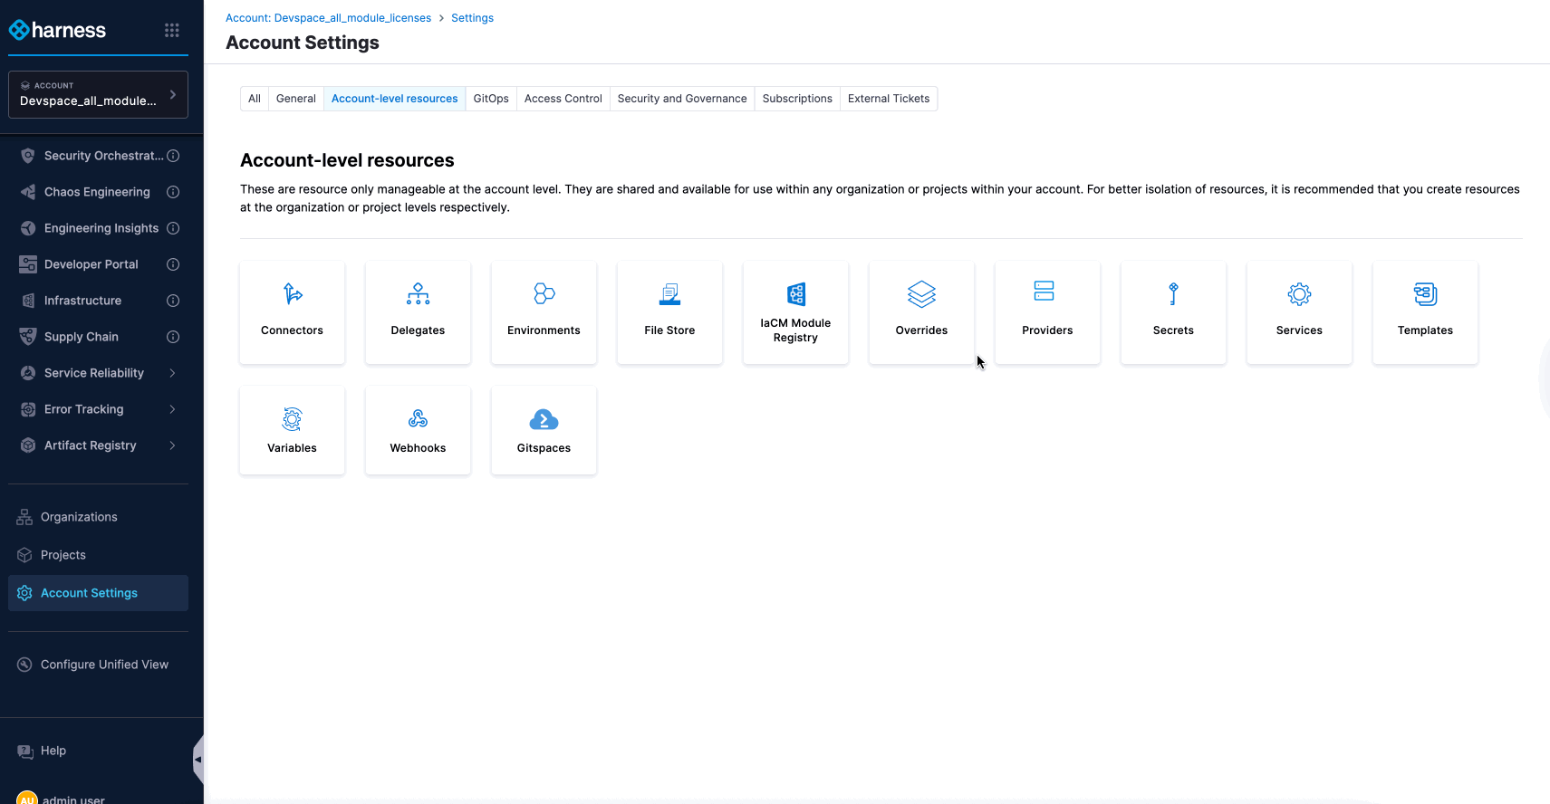The image size is (1550, 804).
Task: Expand the Artifact Registry menu
Action: click(x=172, y=445)
